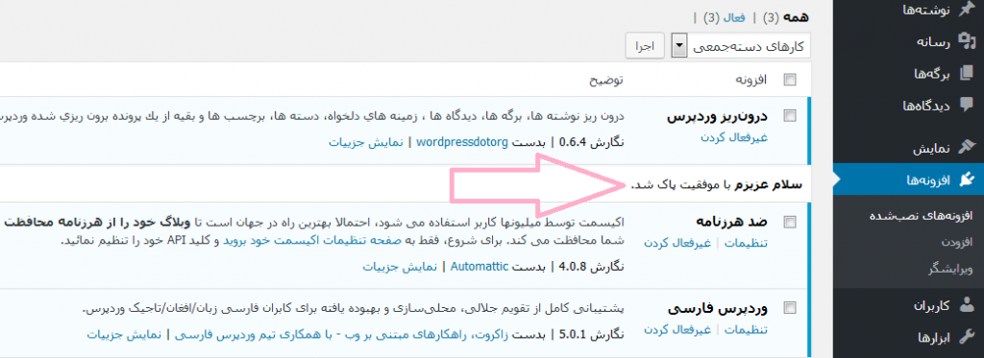This screenshot has height=358, width=984.
Task: Open تنظیمات for ضد هرزنامه
Action: [x=746, y=243]
